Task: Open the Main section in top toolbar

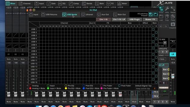Action: [99, 4]
